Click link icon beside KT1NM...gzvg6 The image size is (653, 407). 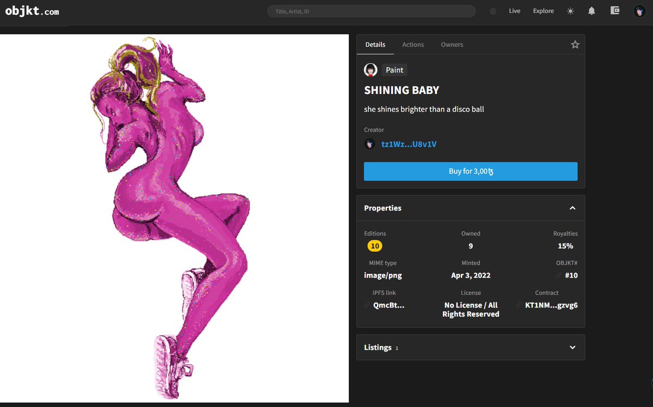pos(519,305)
